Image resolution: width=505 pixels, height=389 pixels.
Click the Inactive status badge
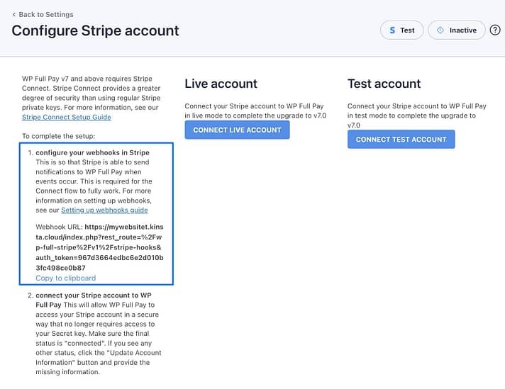[x=457, y=30]
